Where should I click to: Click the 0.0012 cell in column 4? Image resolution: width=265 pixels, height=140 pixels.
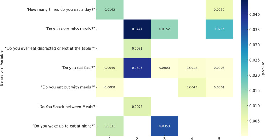[x=192, y=68]
